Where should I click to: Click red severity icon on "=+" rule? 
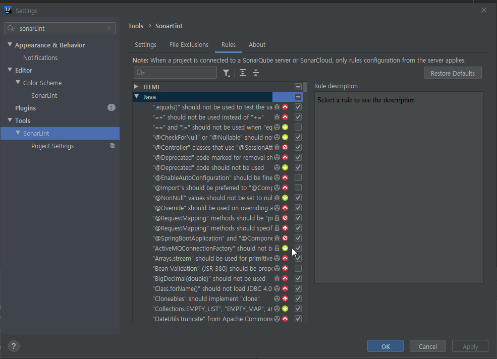click(x=285, y=117)
